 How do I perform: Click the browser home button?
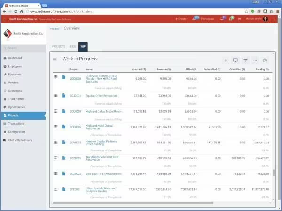click(x=22, y=11)
